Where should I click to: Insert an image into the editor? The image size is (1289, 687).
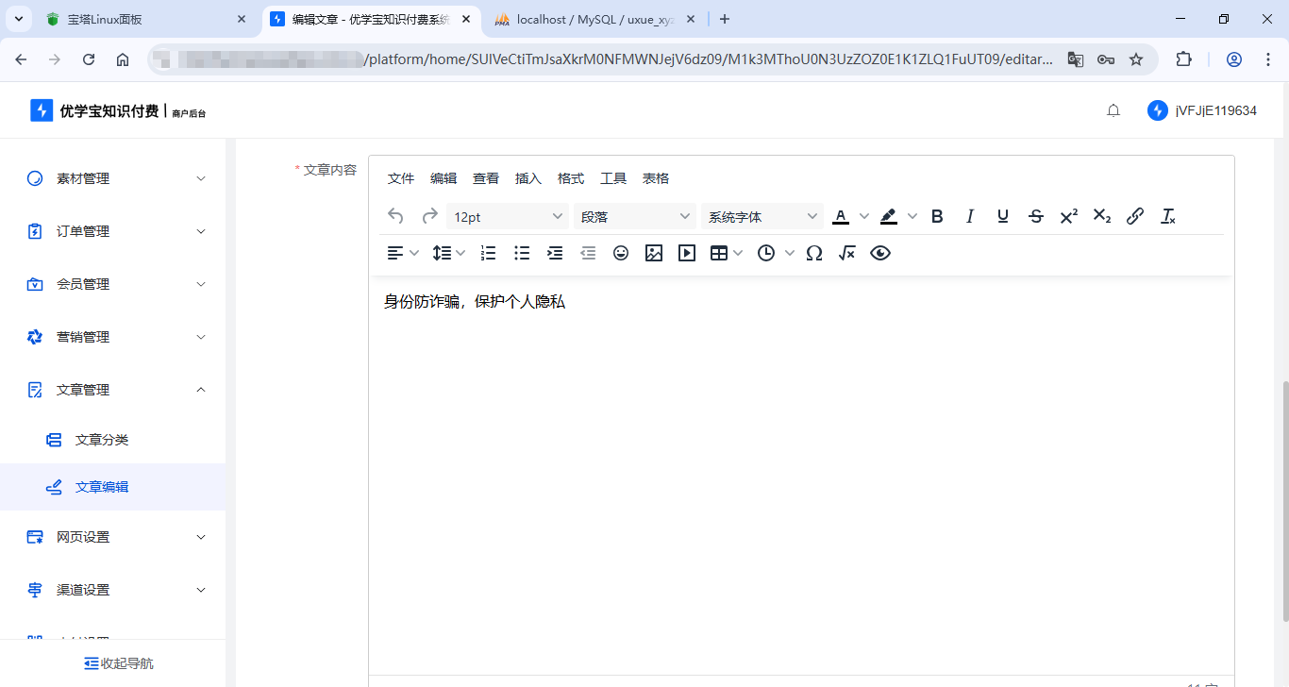(654, 252)
